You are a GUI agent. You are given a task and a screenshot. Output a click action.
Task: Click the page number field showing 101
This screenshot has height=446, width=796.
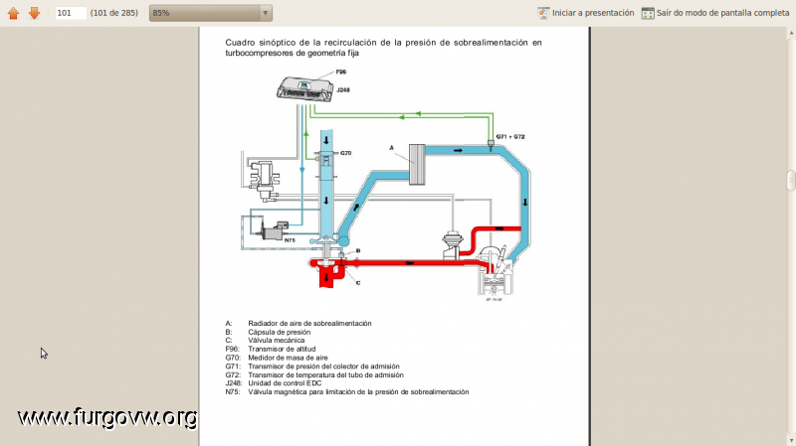tap(71, 13)
